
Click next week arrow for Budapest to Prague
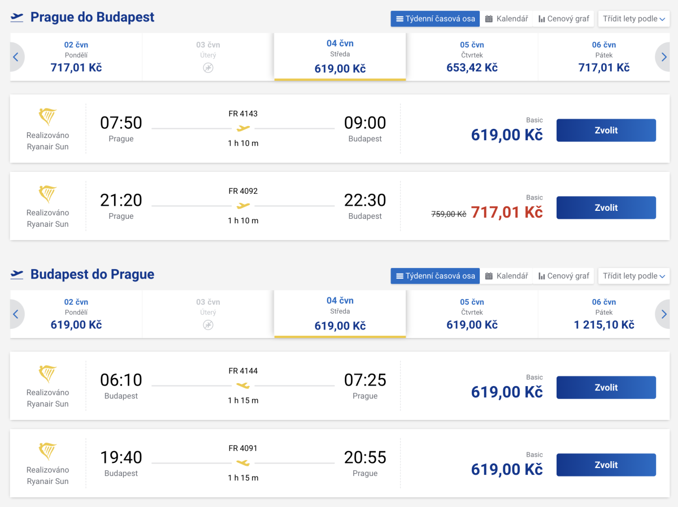tap(664, 314)
